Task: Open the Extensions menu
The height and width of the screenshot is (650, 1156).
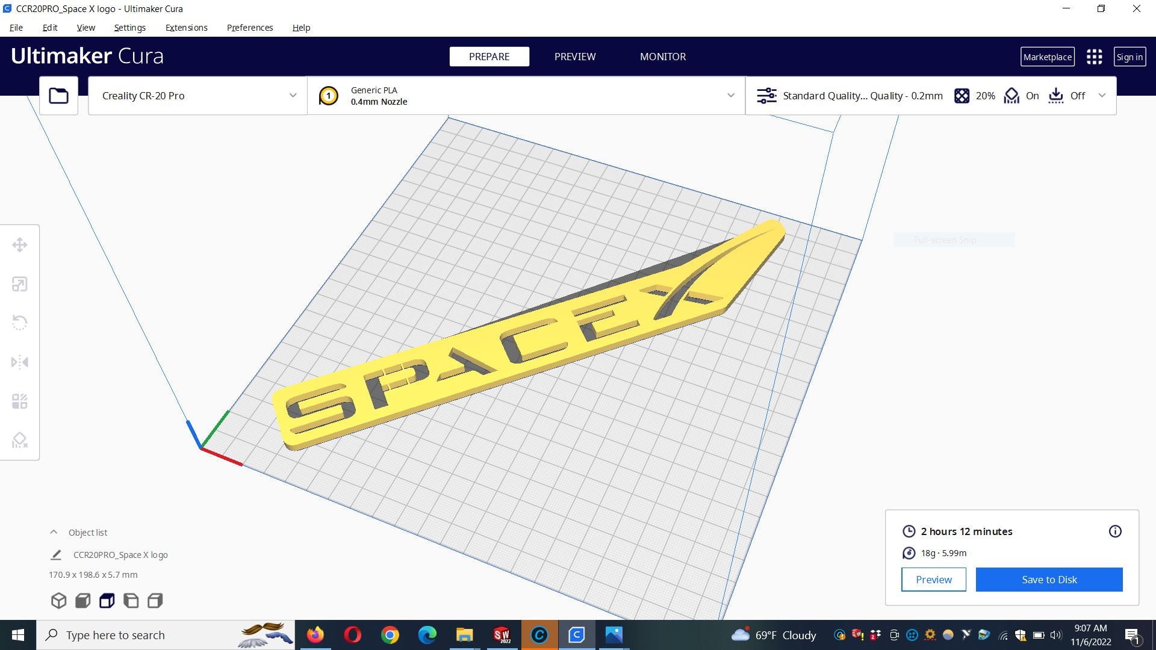Action: [x=186, y=28]
